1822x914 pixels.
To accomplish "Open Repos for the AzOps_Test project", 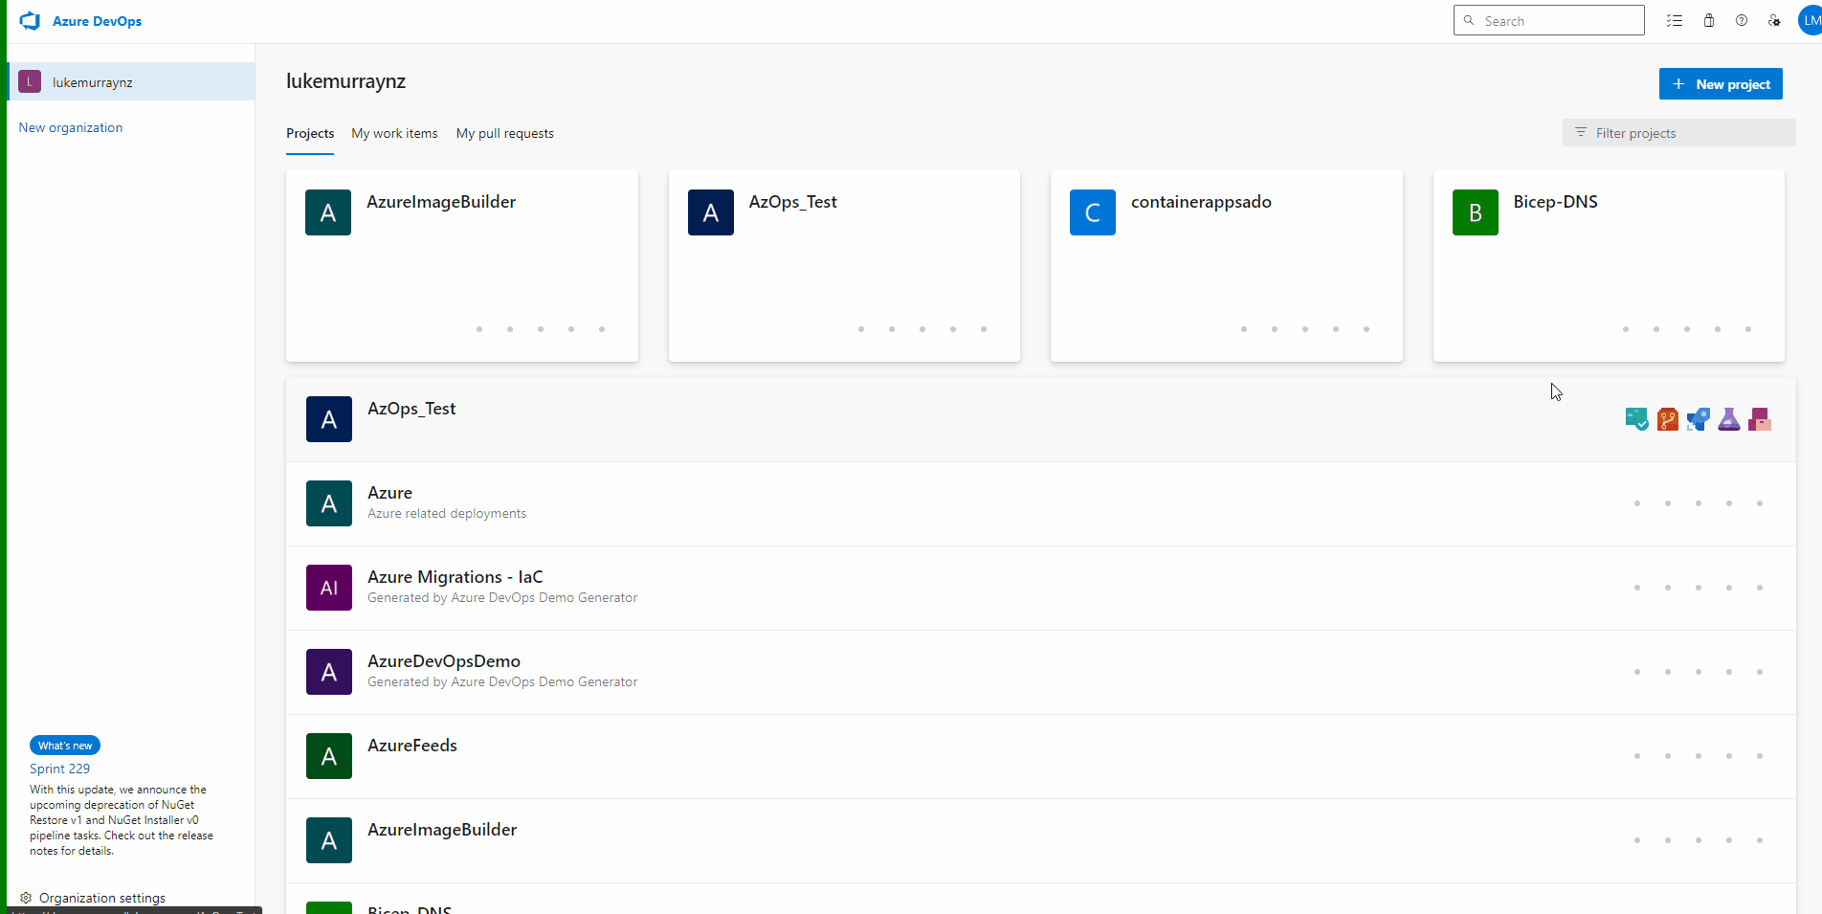I will 1667,419.
